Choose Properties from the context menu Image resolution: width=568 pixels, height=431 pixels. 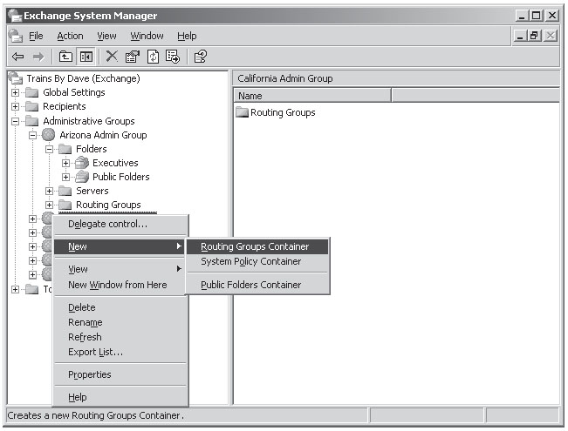tap(120, 374)
